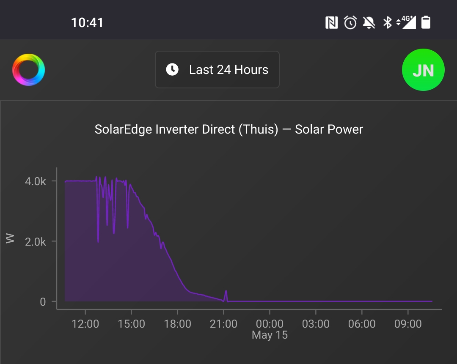This screenshot has width=457, height=364.
Task: Click the 00:00 May 15 axis label
Action: [x=270, y=329]
